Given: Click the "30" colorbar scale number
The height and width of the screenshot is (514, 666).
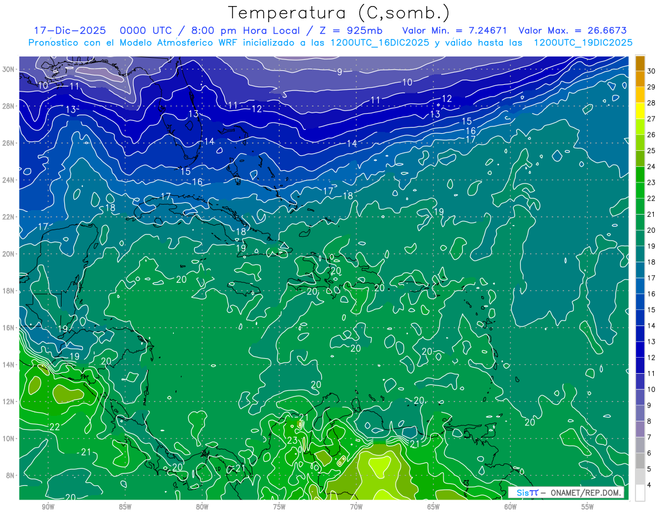Looking at the screenshot, I should 652,72.
